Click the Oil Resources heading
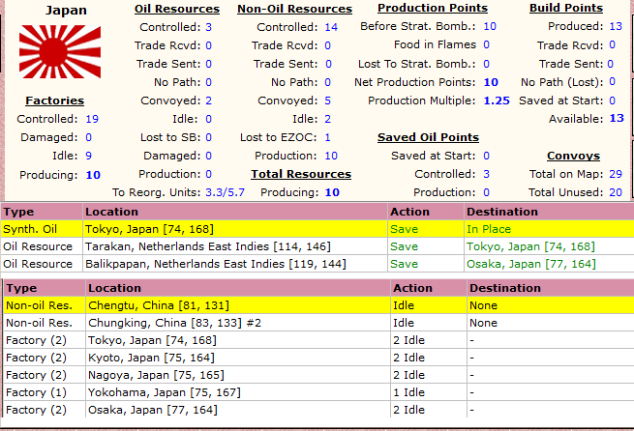 177,9
